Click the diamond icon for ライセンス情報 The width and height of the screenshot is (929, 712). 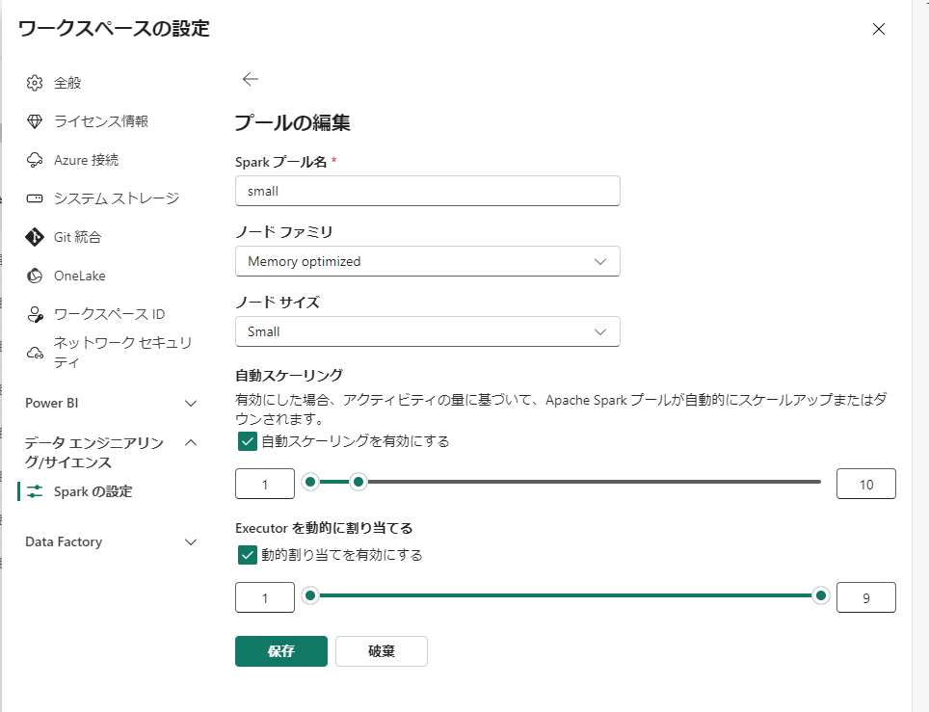(x=35, y=121)
